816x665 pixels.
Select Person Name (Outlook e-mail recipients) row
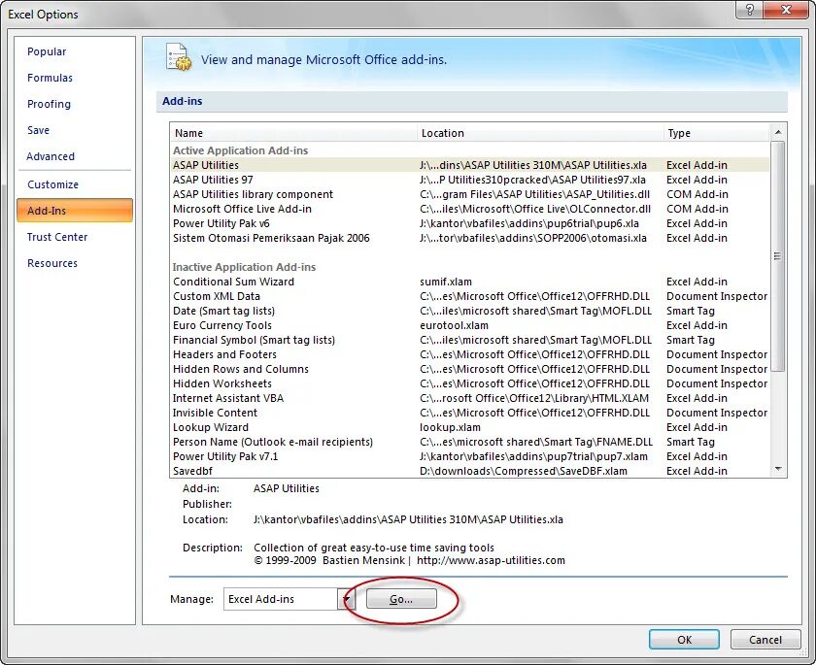point(470,442)
